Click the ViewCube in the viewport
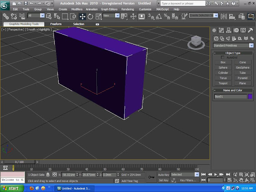This screenshot has width=256, height=192. [196, 42]
